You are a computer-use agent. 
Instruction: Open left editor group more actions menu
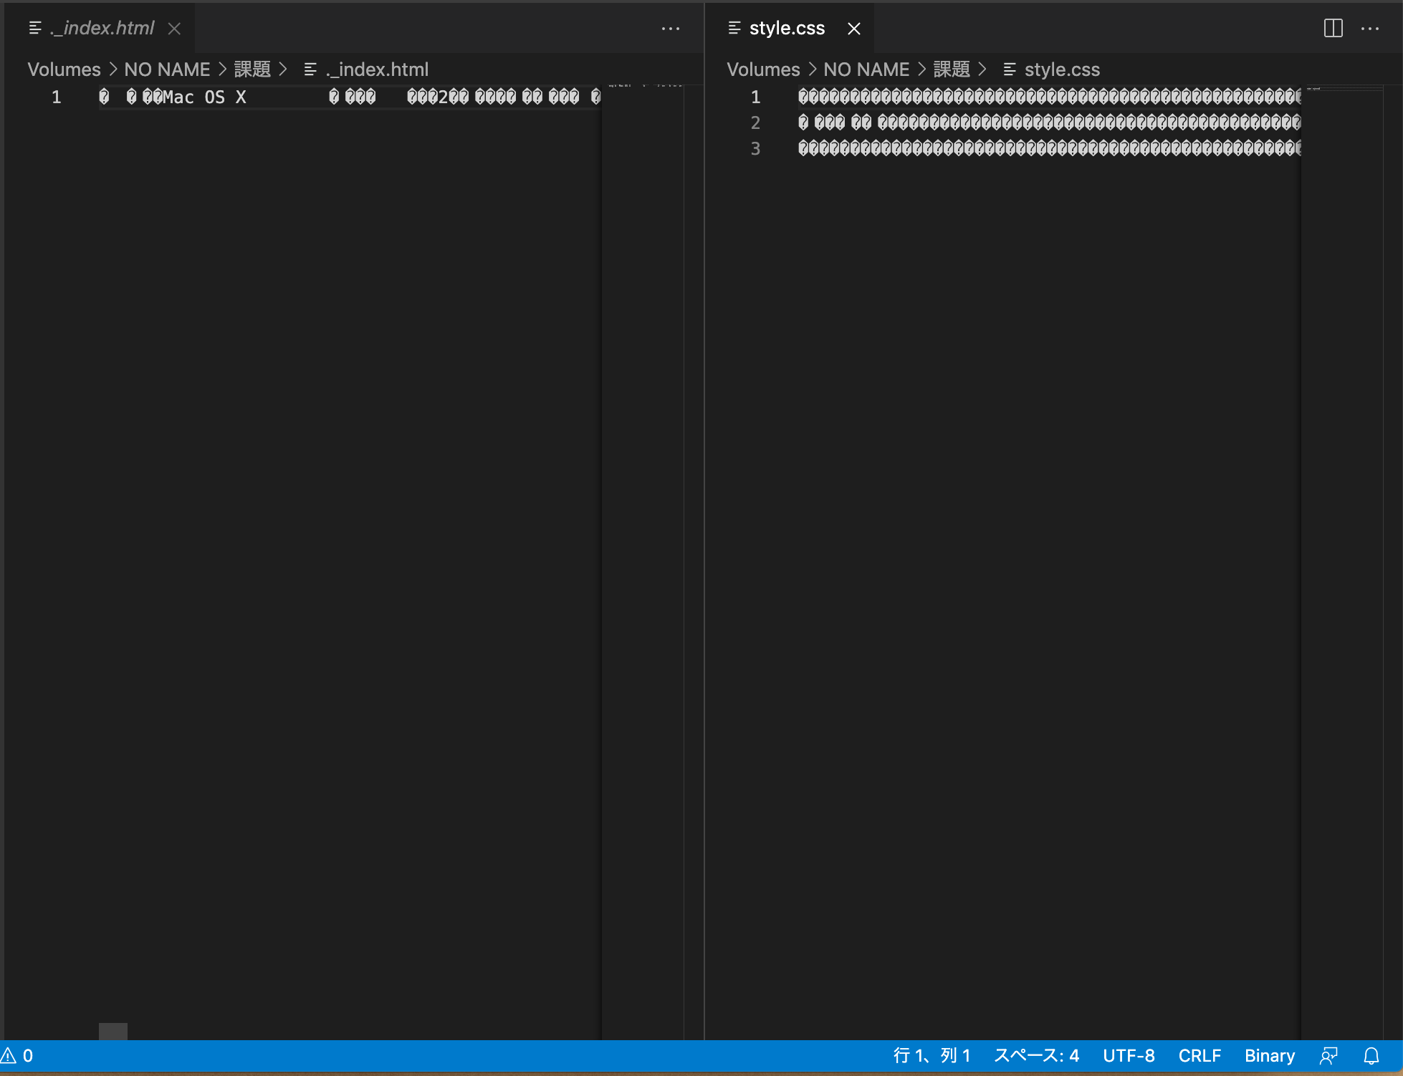(670, 29)
